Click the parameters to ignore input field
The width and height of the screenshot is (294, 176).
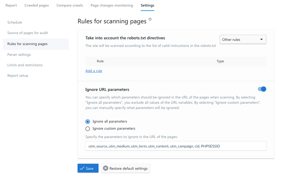point(176,146)
